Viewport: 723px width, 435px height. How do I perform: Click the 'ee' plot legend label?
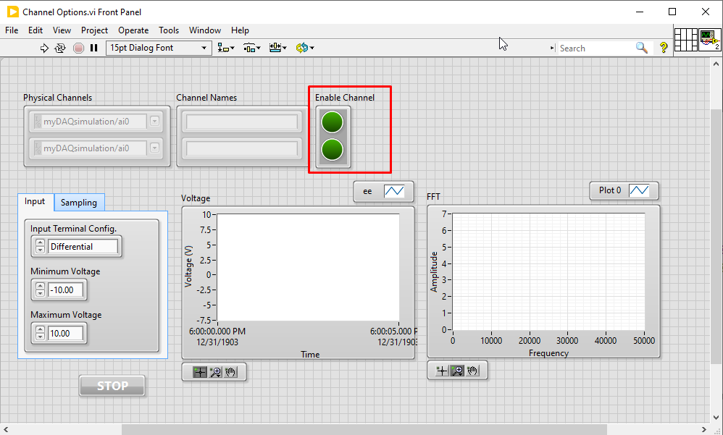click(367, 191)
